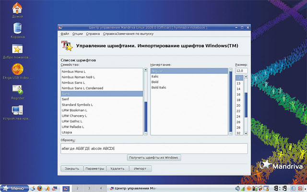This screenshot has height=192, width=307.
Task: Launch Firefox from the taskbar
Action: pyautogui.click(x=40, y=188)
